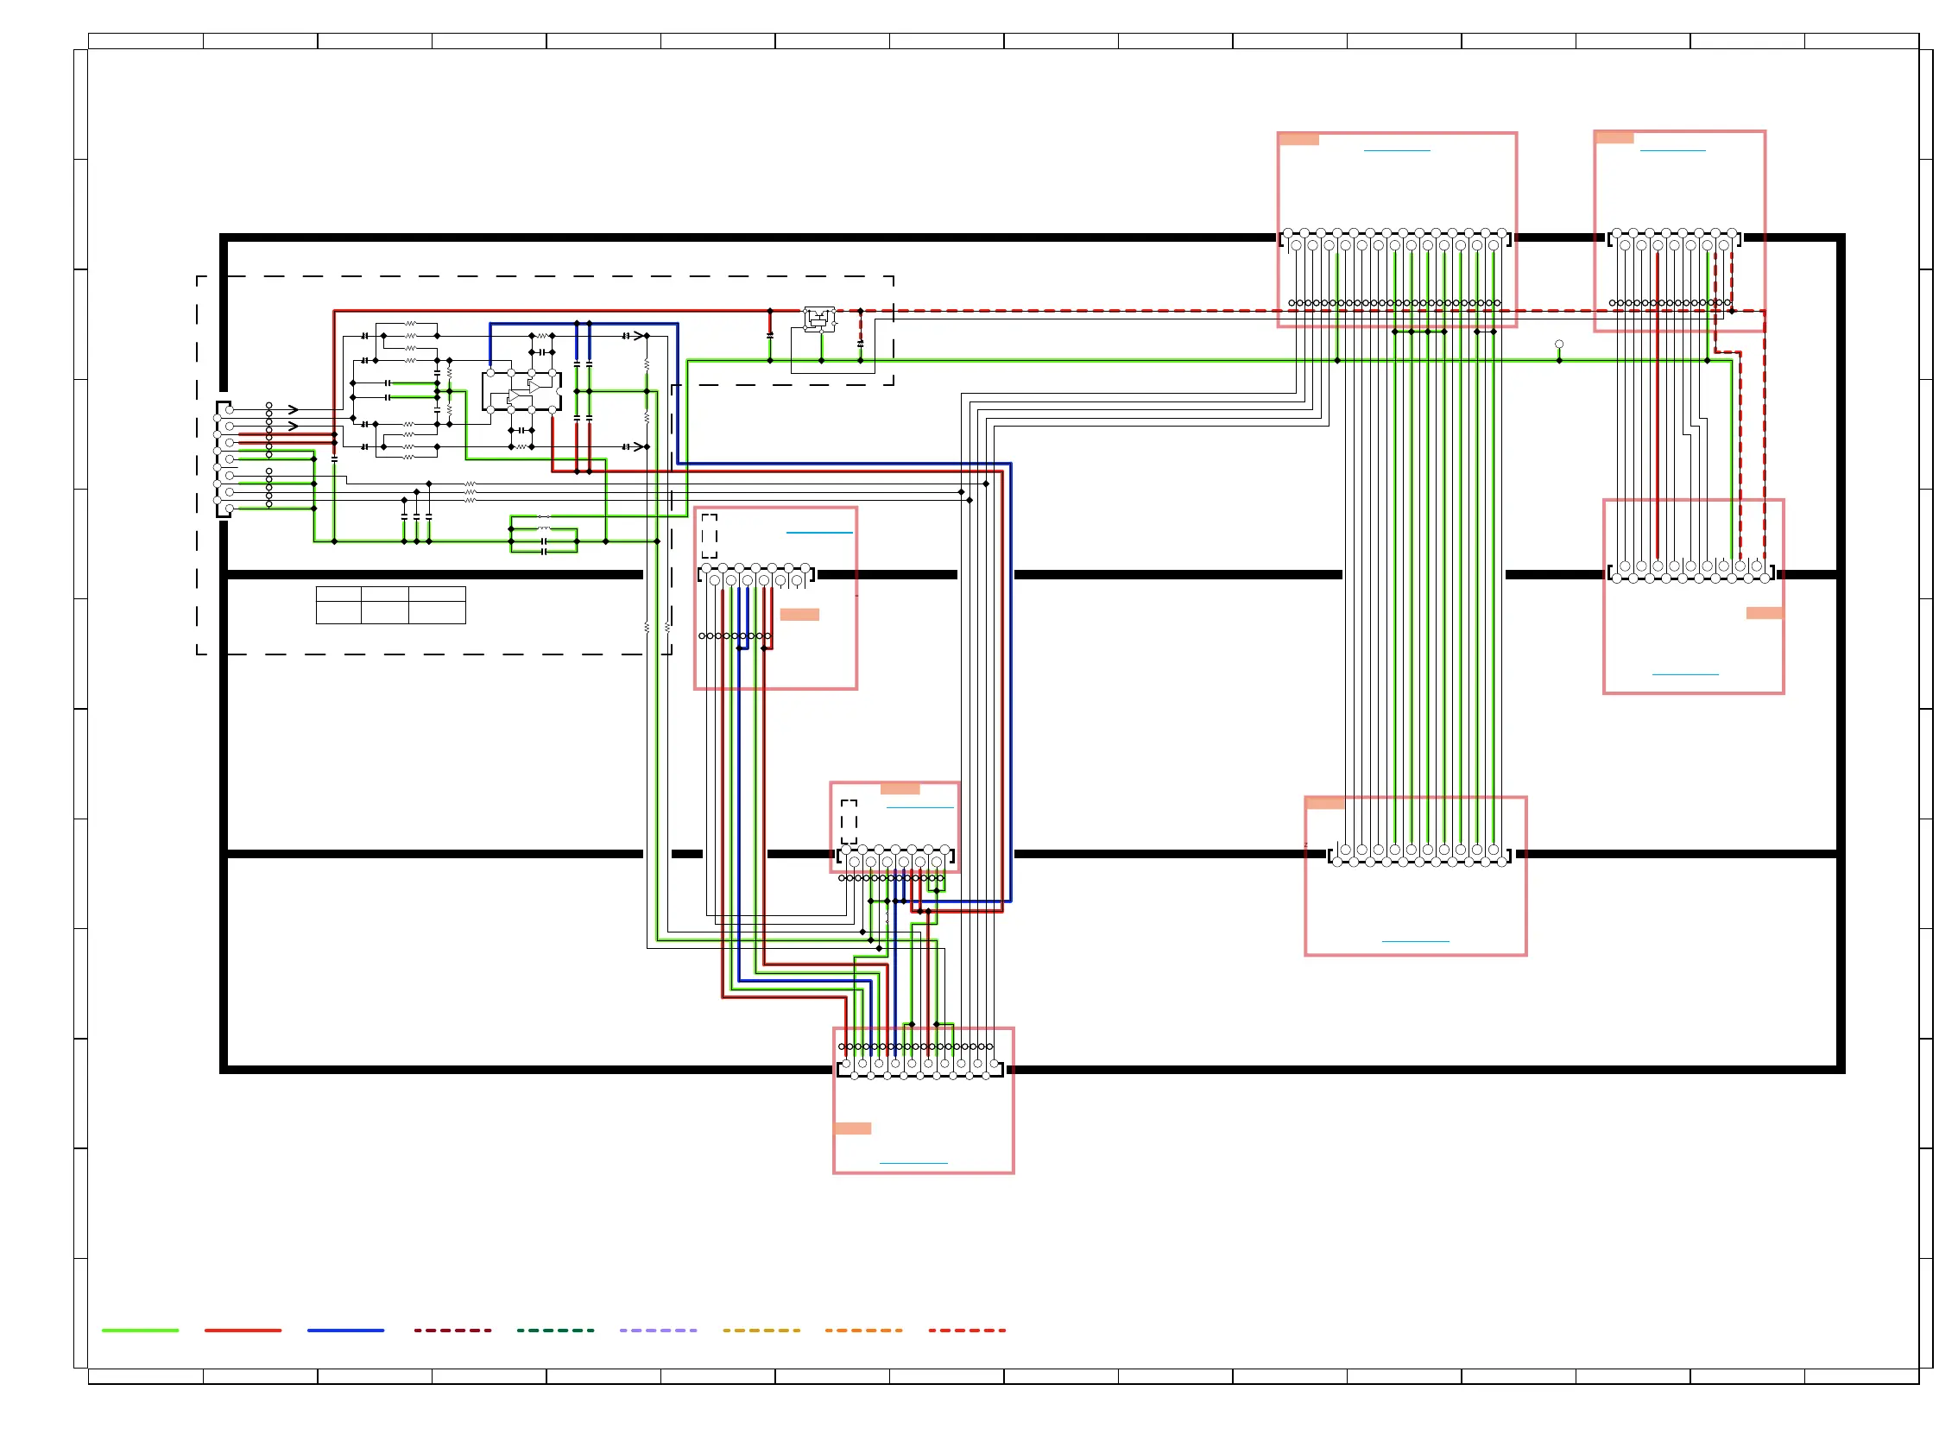Click the test point circle above the green line
The height and width of the screenshot is (1454, 1958).
[1558, 345]
